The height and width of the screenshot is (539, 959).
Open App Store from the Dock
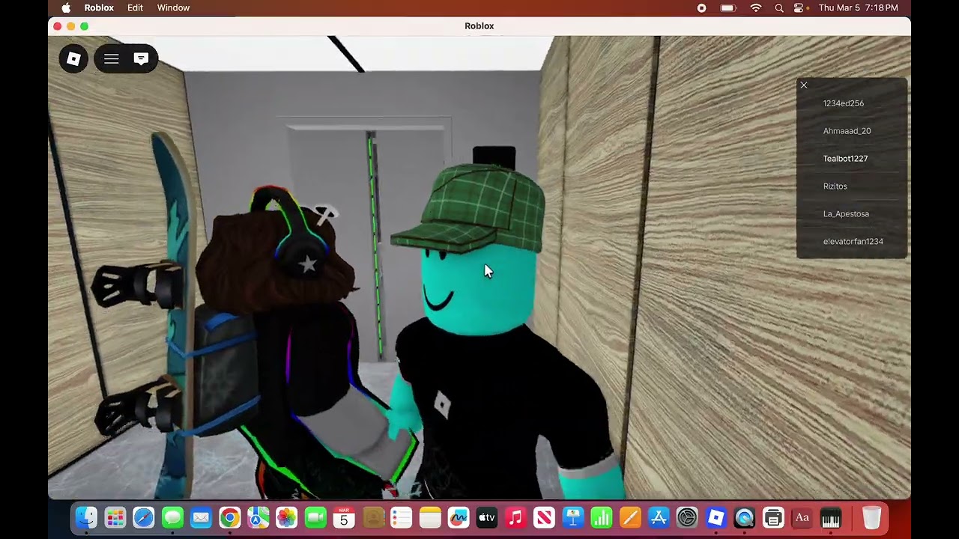(659, 517)
